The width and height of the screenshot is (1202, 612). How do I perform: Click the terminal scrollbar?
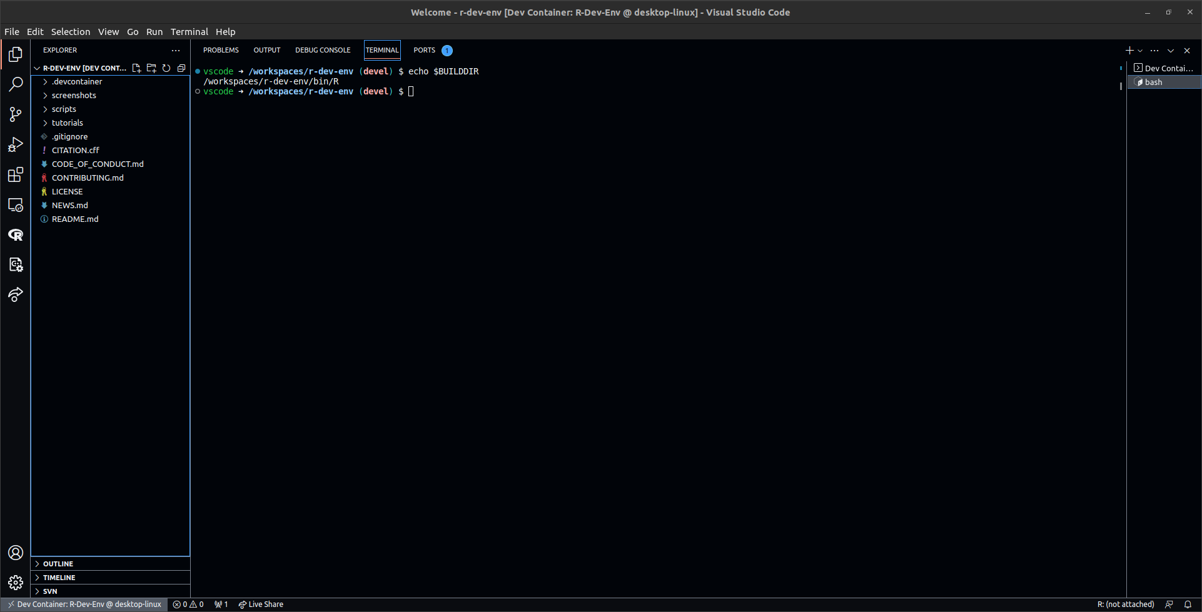coord(1121,86)
